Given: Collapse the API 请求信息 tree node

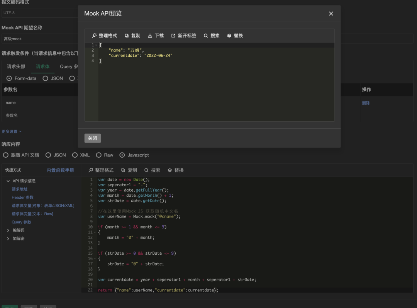Looking at the screenshot, I should pos(8,181).
